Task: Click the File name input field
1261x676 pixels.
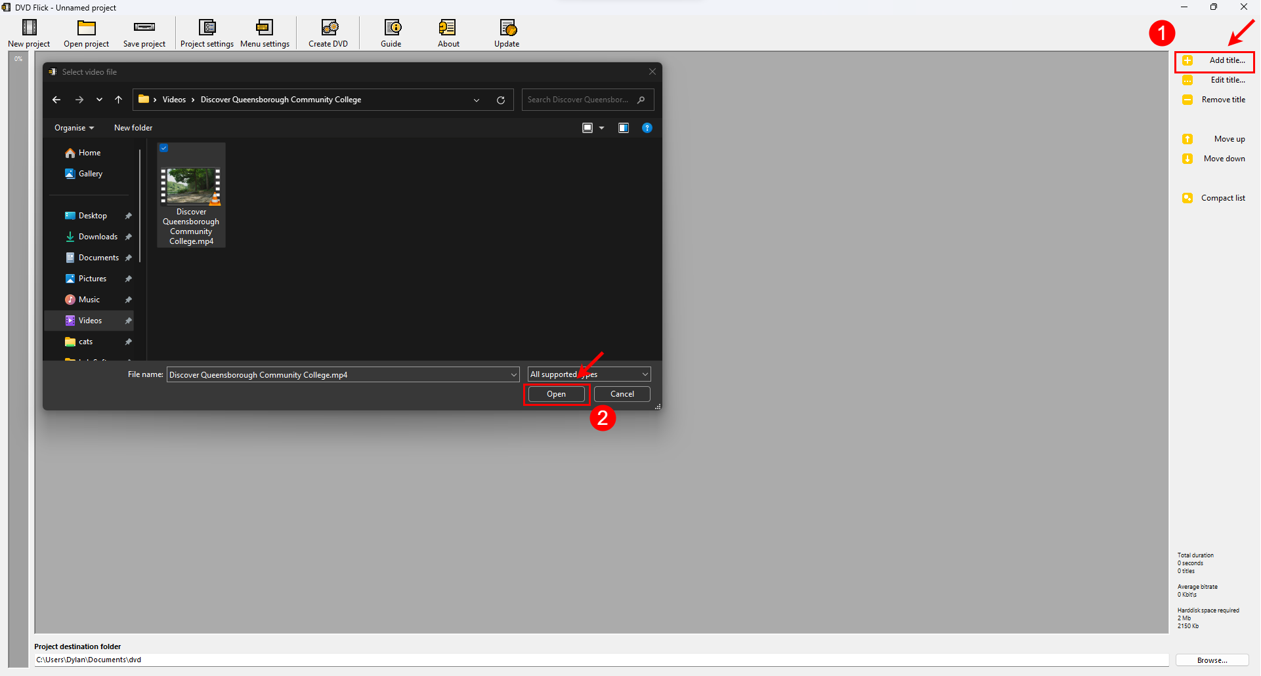Action: click(x=338, y=374)
